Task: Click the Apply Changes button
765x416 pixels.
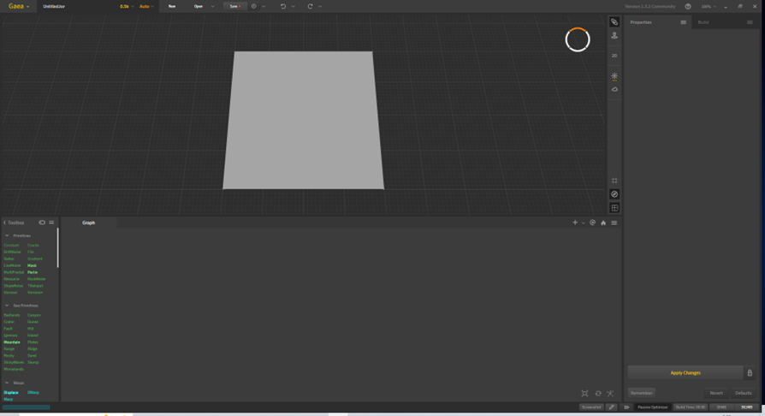Action: click(685, 373)
